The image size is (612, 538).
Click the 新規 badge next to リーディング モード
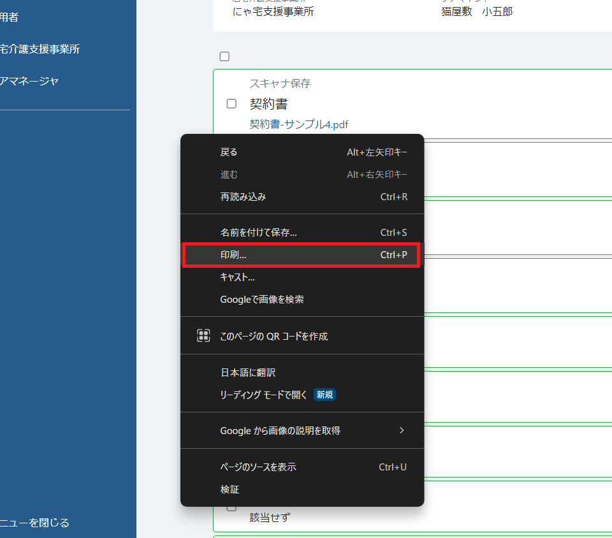coord(324,395)
